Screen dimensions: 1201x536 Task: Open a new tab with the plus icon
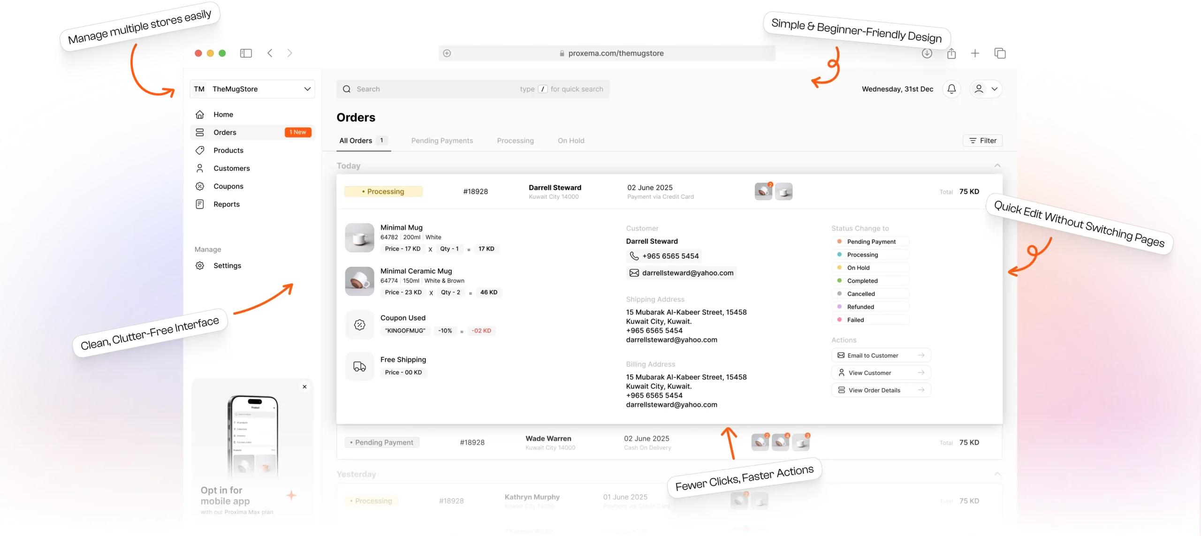tap(975, 53)
